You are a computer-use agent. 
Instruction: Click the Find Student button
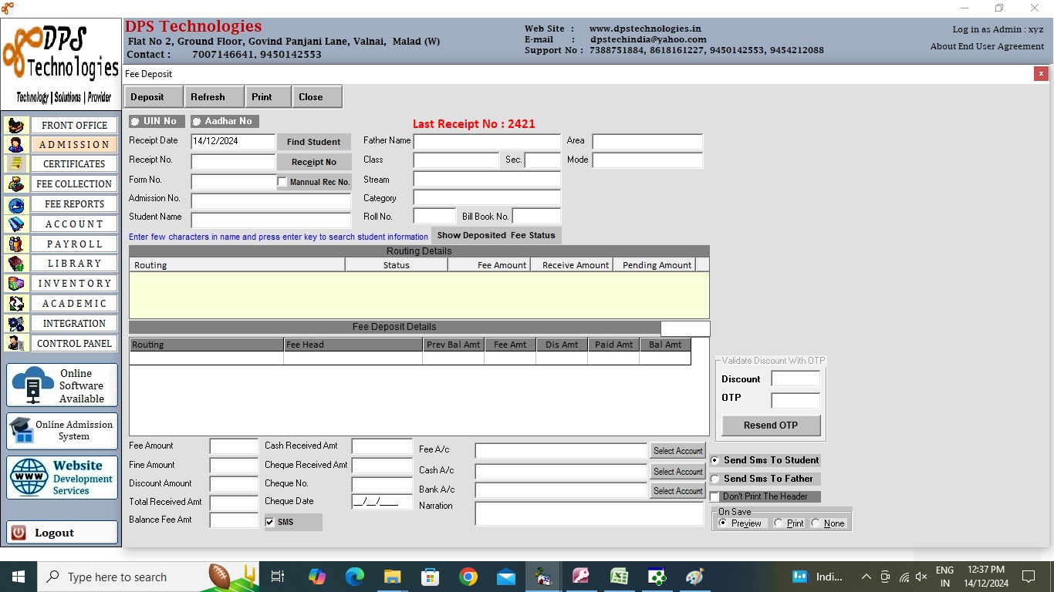(313, 142)
